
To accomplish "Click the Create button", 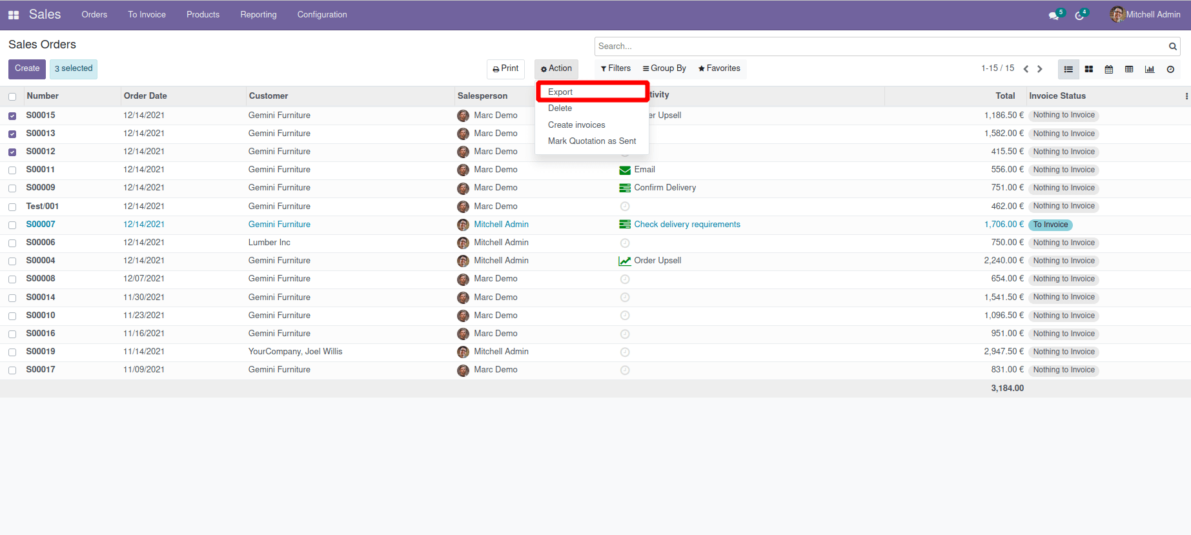I will (x=27, y=68).
